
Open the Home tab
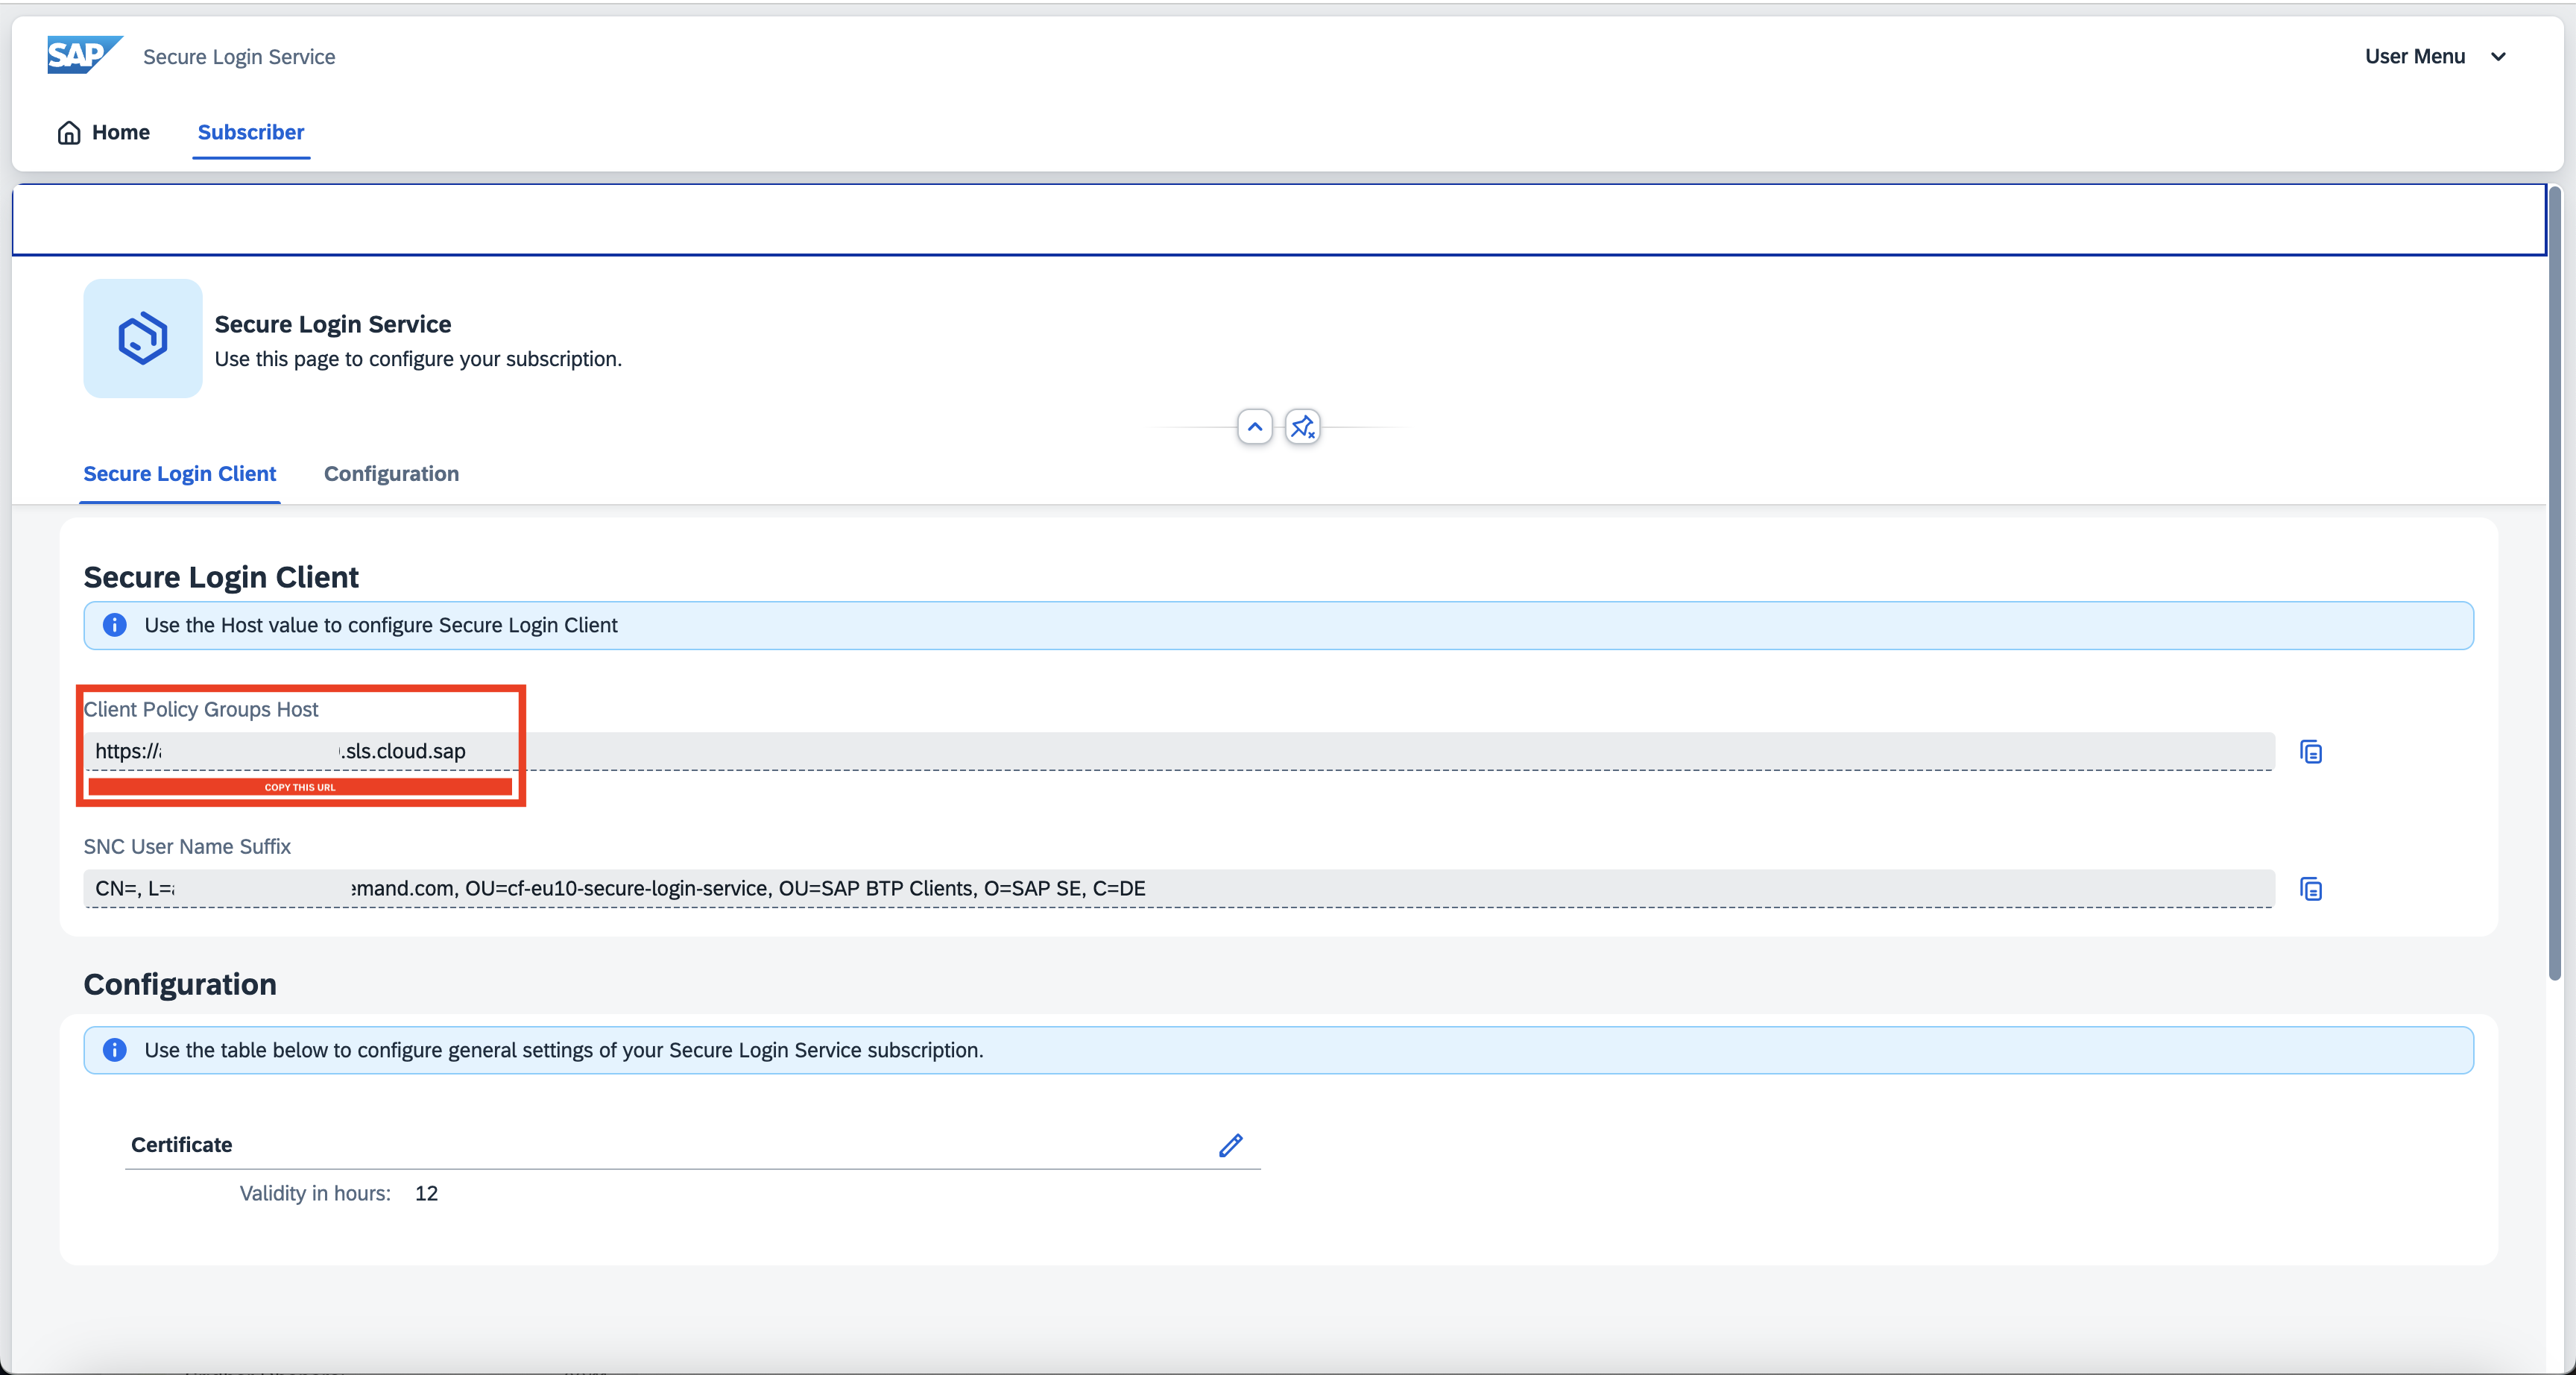[x=104, y=132]
